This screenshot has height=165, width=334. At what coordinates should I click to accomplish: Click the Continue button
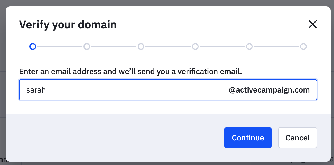click(x=248, y=137)
